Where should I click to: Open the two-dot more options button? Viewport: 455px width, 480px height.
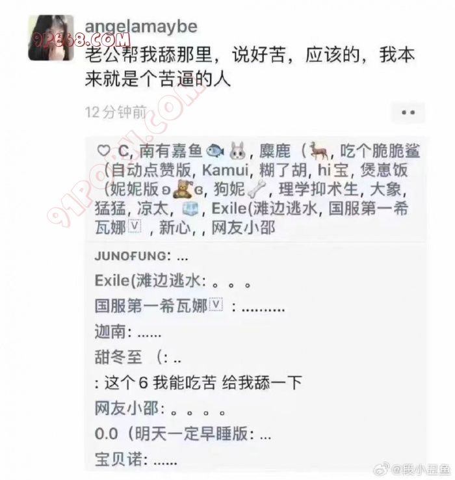pos(408,113)
